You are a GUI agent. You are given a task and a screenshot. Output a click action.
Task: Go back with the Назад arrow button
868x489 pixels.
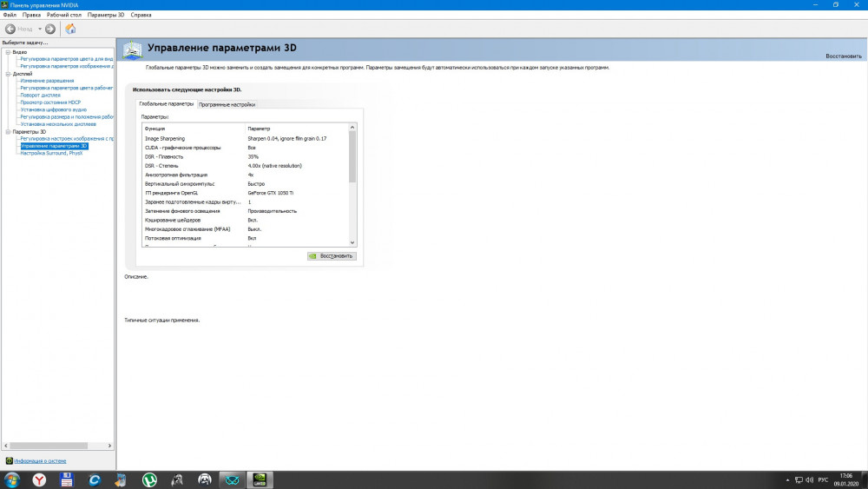point(10,29)
